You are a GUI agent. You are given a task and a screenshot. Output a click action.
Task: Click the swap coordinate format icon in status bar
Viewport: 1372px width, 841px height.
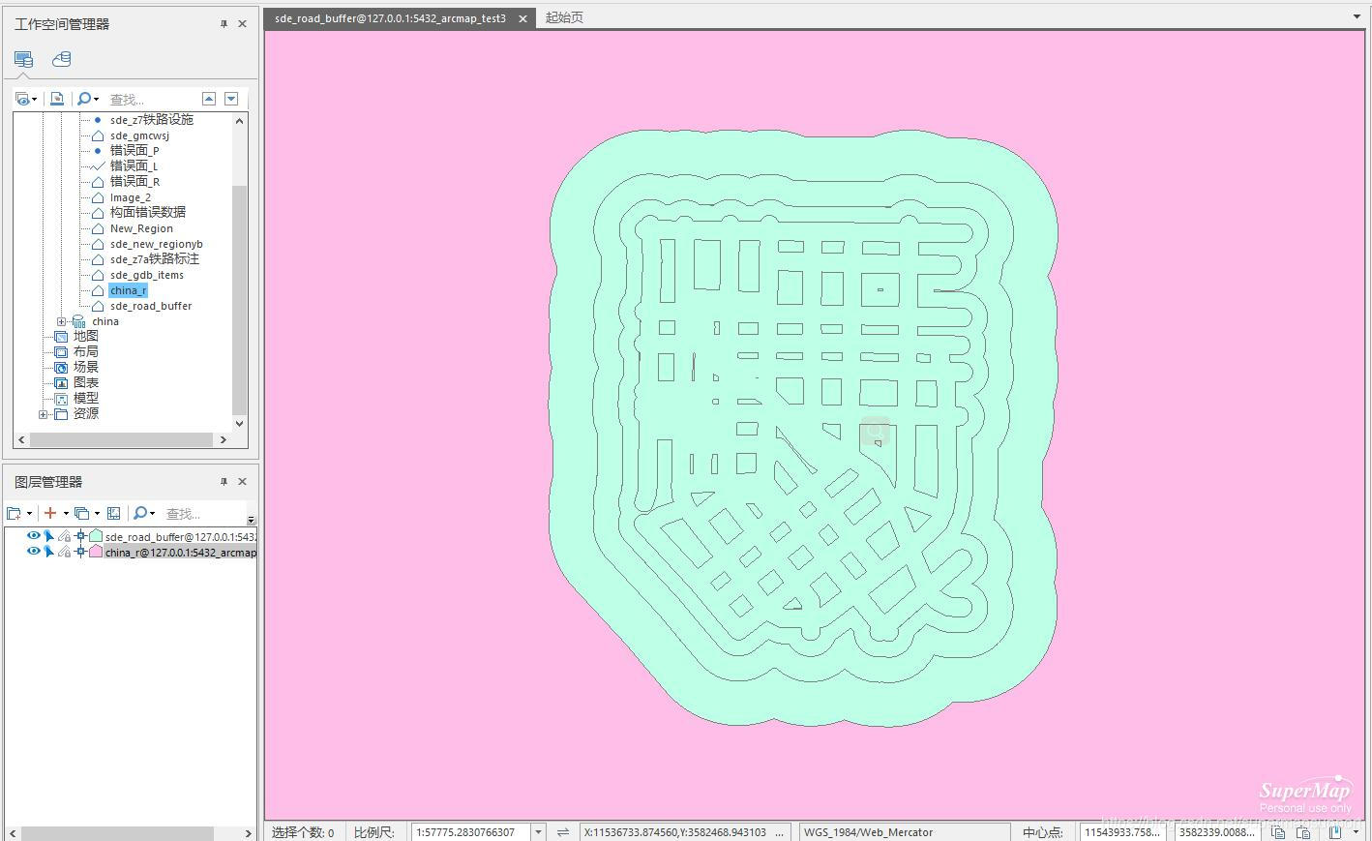click(x=563, y=832)
